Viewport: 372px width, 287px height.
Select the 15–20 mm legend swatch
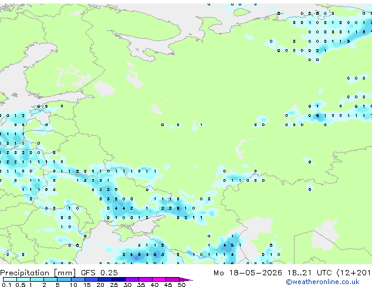(x=92, y=279)
